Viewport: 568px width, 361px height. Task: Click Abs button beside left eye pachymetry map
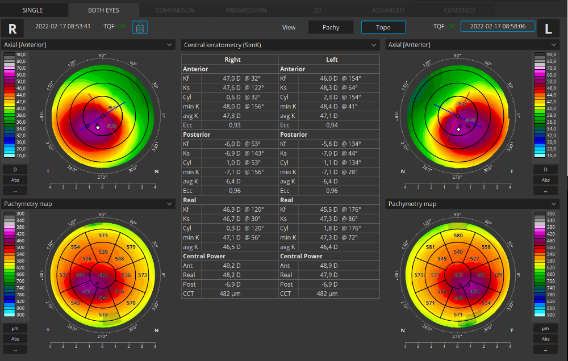pos(545,339)
